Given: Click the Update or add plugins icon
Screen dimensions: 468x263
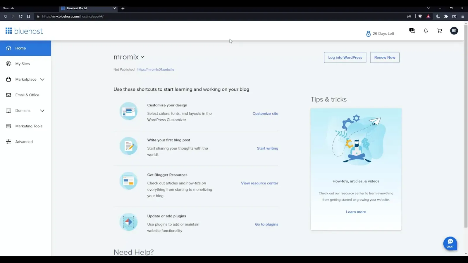Looking at the screenshot, I should coord(128,222).
